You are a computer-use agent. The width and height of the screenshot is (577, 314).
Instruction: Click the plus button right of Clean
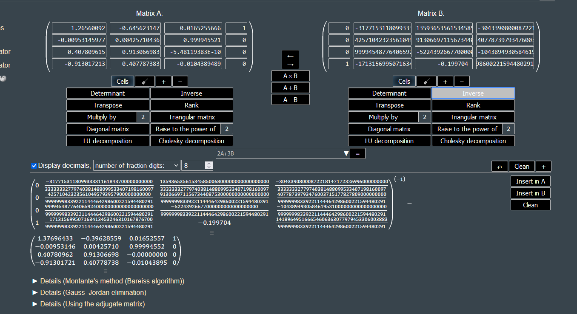tap(543, 166)
